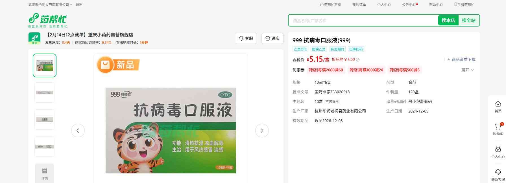Screen dimensions: 506x183
Task: Expand the coupon list with 展开
Action: (467, 70)
